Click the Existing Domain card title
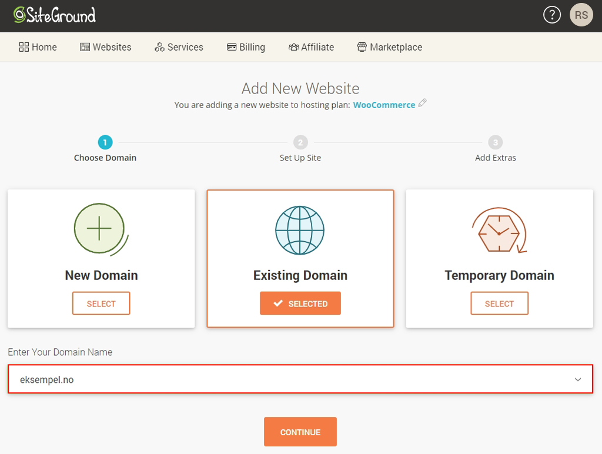 pyautogui.click(x=300, y=275)
